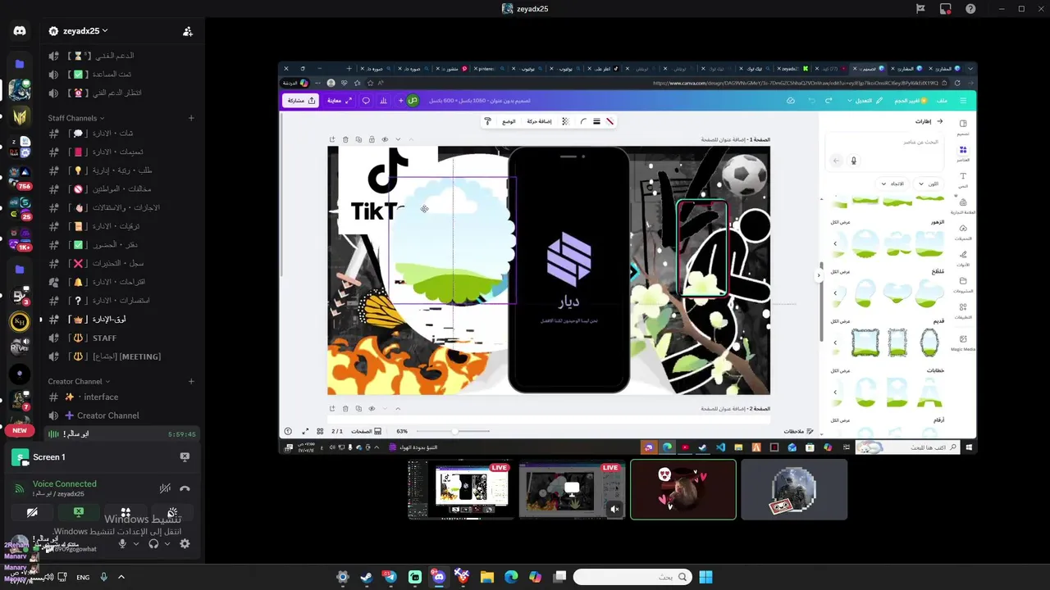Select the second LIVE stream thumbnail

(572, 489)
